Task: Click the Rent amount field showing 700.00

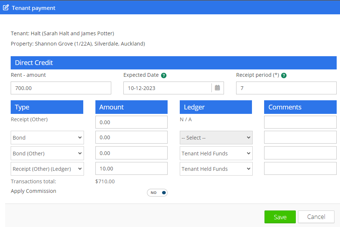Action: [61, 88]
